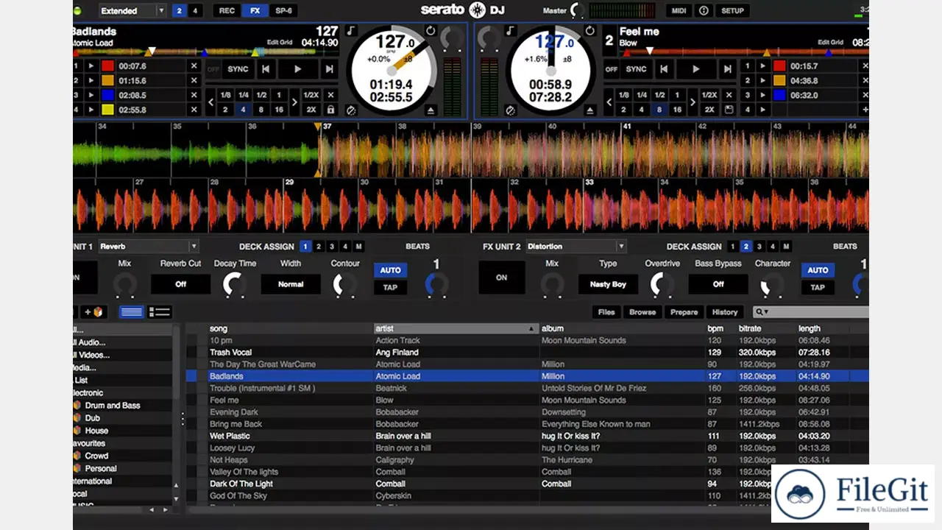Click marker 41 on upper waveform
This screenshot has height=530, width=942.
coord(626,127)
